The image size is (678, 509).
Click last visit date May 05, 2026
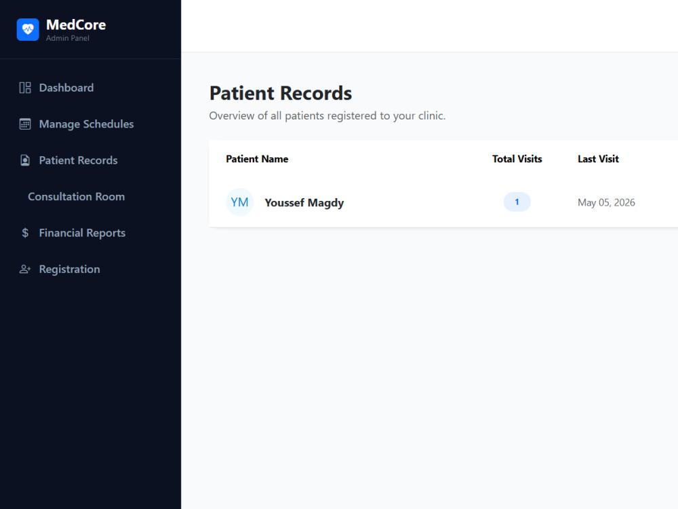pos(606,202)
